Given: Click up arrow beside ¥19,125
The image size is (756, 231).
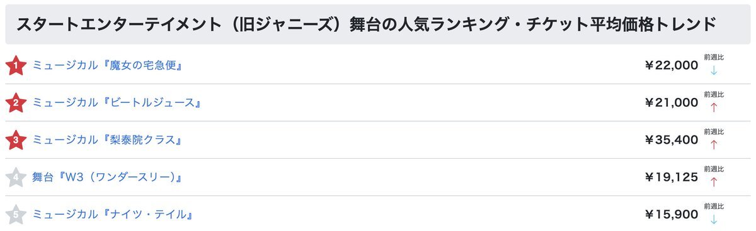Looking at the screenshot, I should coord(714,182).
